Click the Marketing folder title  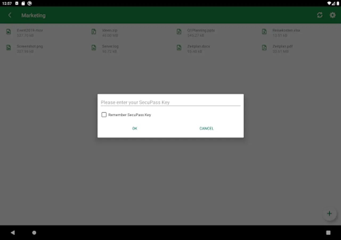coord(33,15)
